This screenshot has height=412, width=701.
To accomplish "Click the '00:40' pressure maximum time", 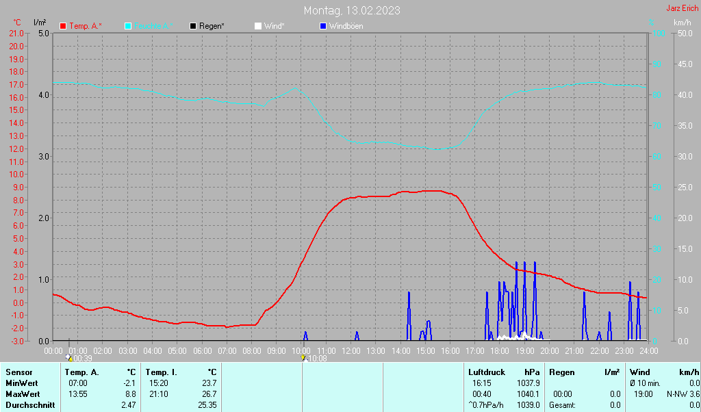I will [x=481, y=395].
